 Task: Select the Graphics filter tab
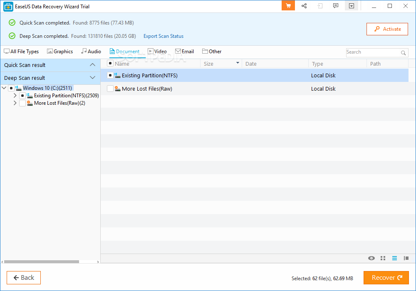tap(60, 52)
